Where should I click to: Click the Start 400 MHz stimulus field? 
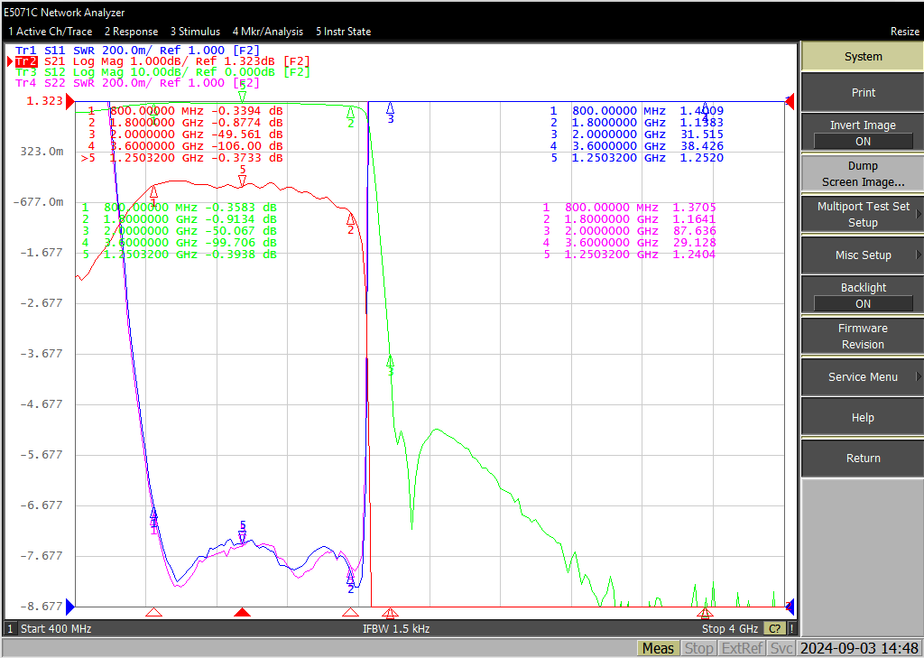56,628
